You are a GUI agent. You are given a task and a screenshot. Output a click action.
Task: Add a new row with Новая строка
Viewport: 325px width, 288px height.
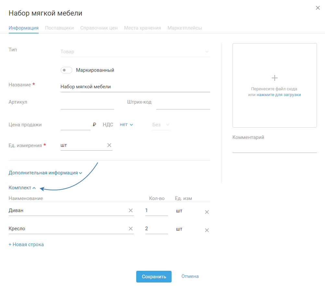[26, 244]
